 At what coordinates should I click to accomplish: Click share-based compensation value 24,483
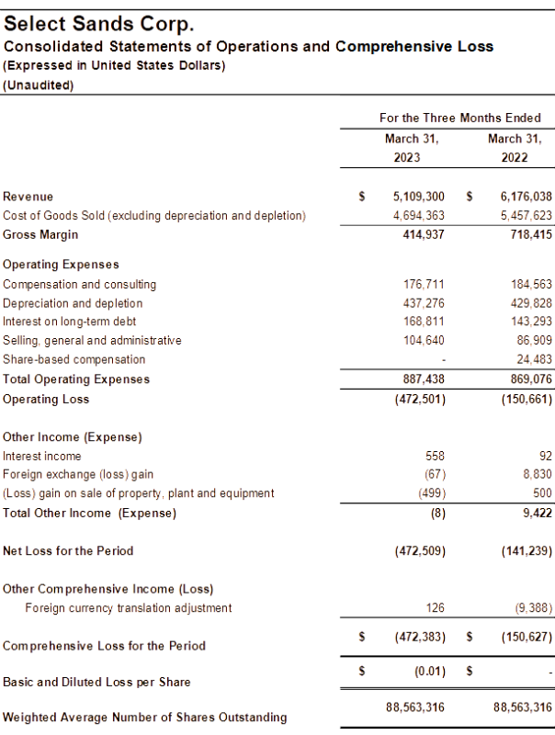(535, 359)
